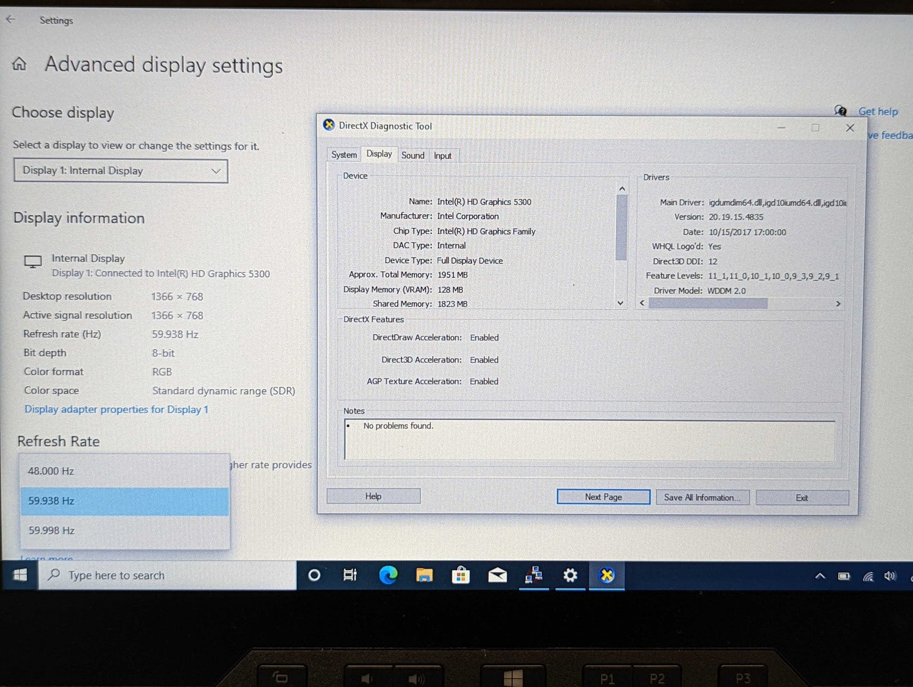This screenshot has height=687, width=913.
Task: Click Drivers panel scroll right arrow
Action: tap(838, 304)
